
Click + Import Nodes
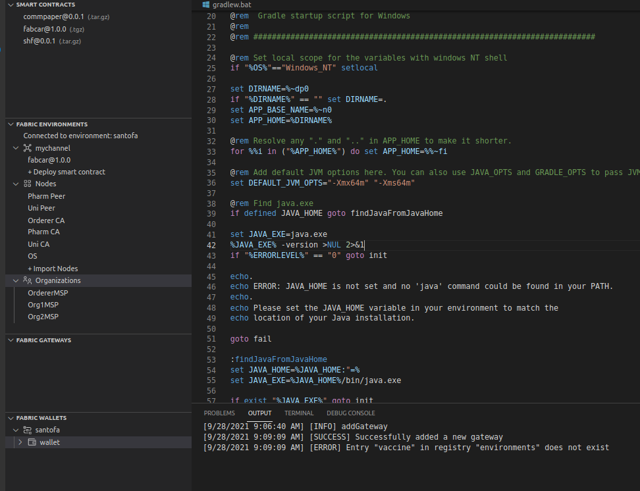[53, 269]
